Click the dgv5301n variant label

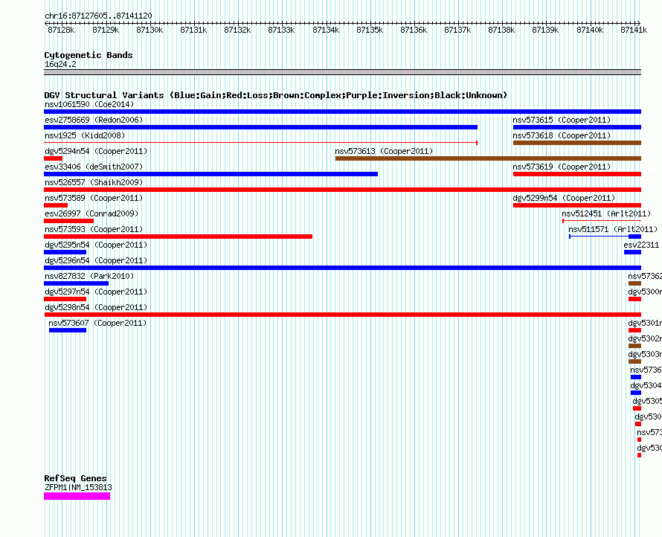[x=645, y=323]
